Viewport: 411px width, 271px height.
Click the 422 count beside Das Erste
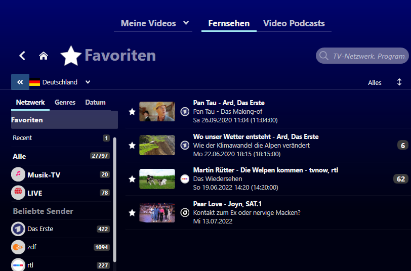click(x=103, y=229)
